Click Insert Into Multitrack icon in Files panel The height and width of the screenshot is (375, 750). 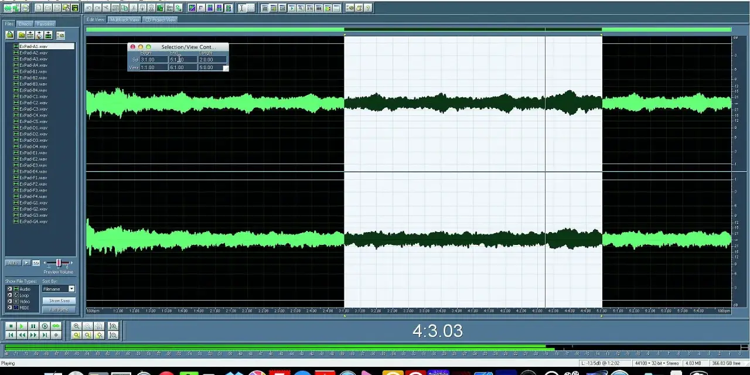click(30, 35)
